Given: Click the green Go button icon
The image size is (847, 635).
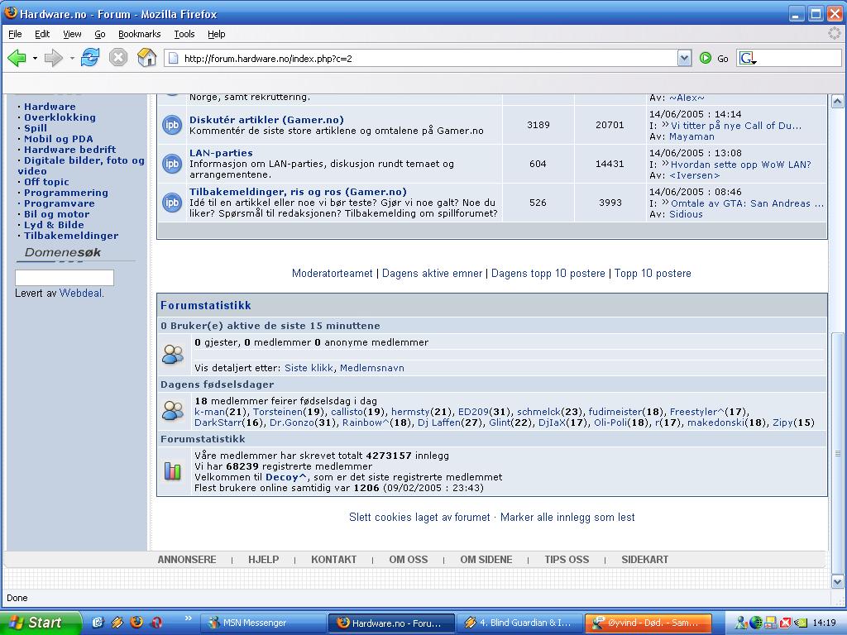Looking at the screenshot, I should (x=706, y=58).
